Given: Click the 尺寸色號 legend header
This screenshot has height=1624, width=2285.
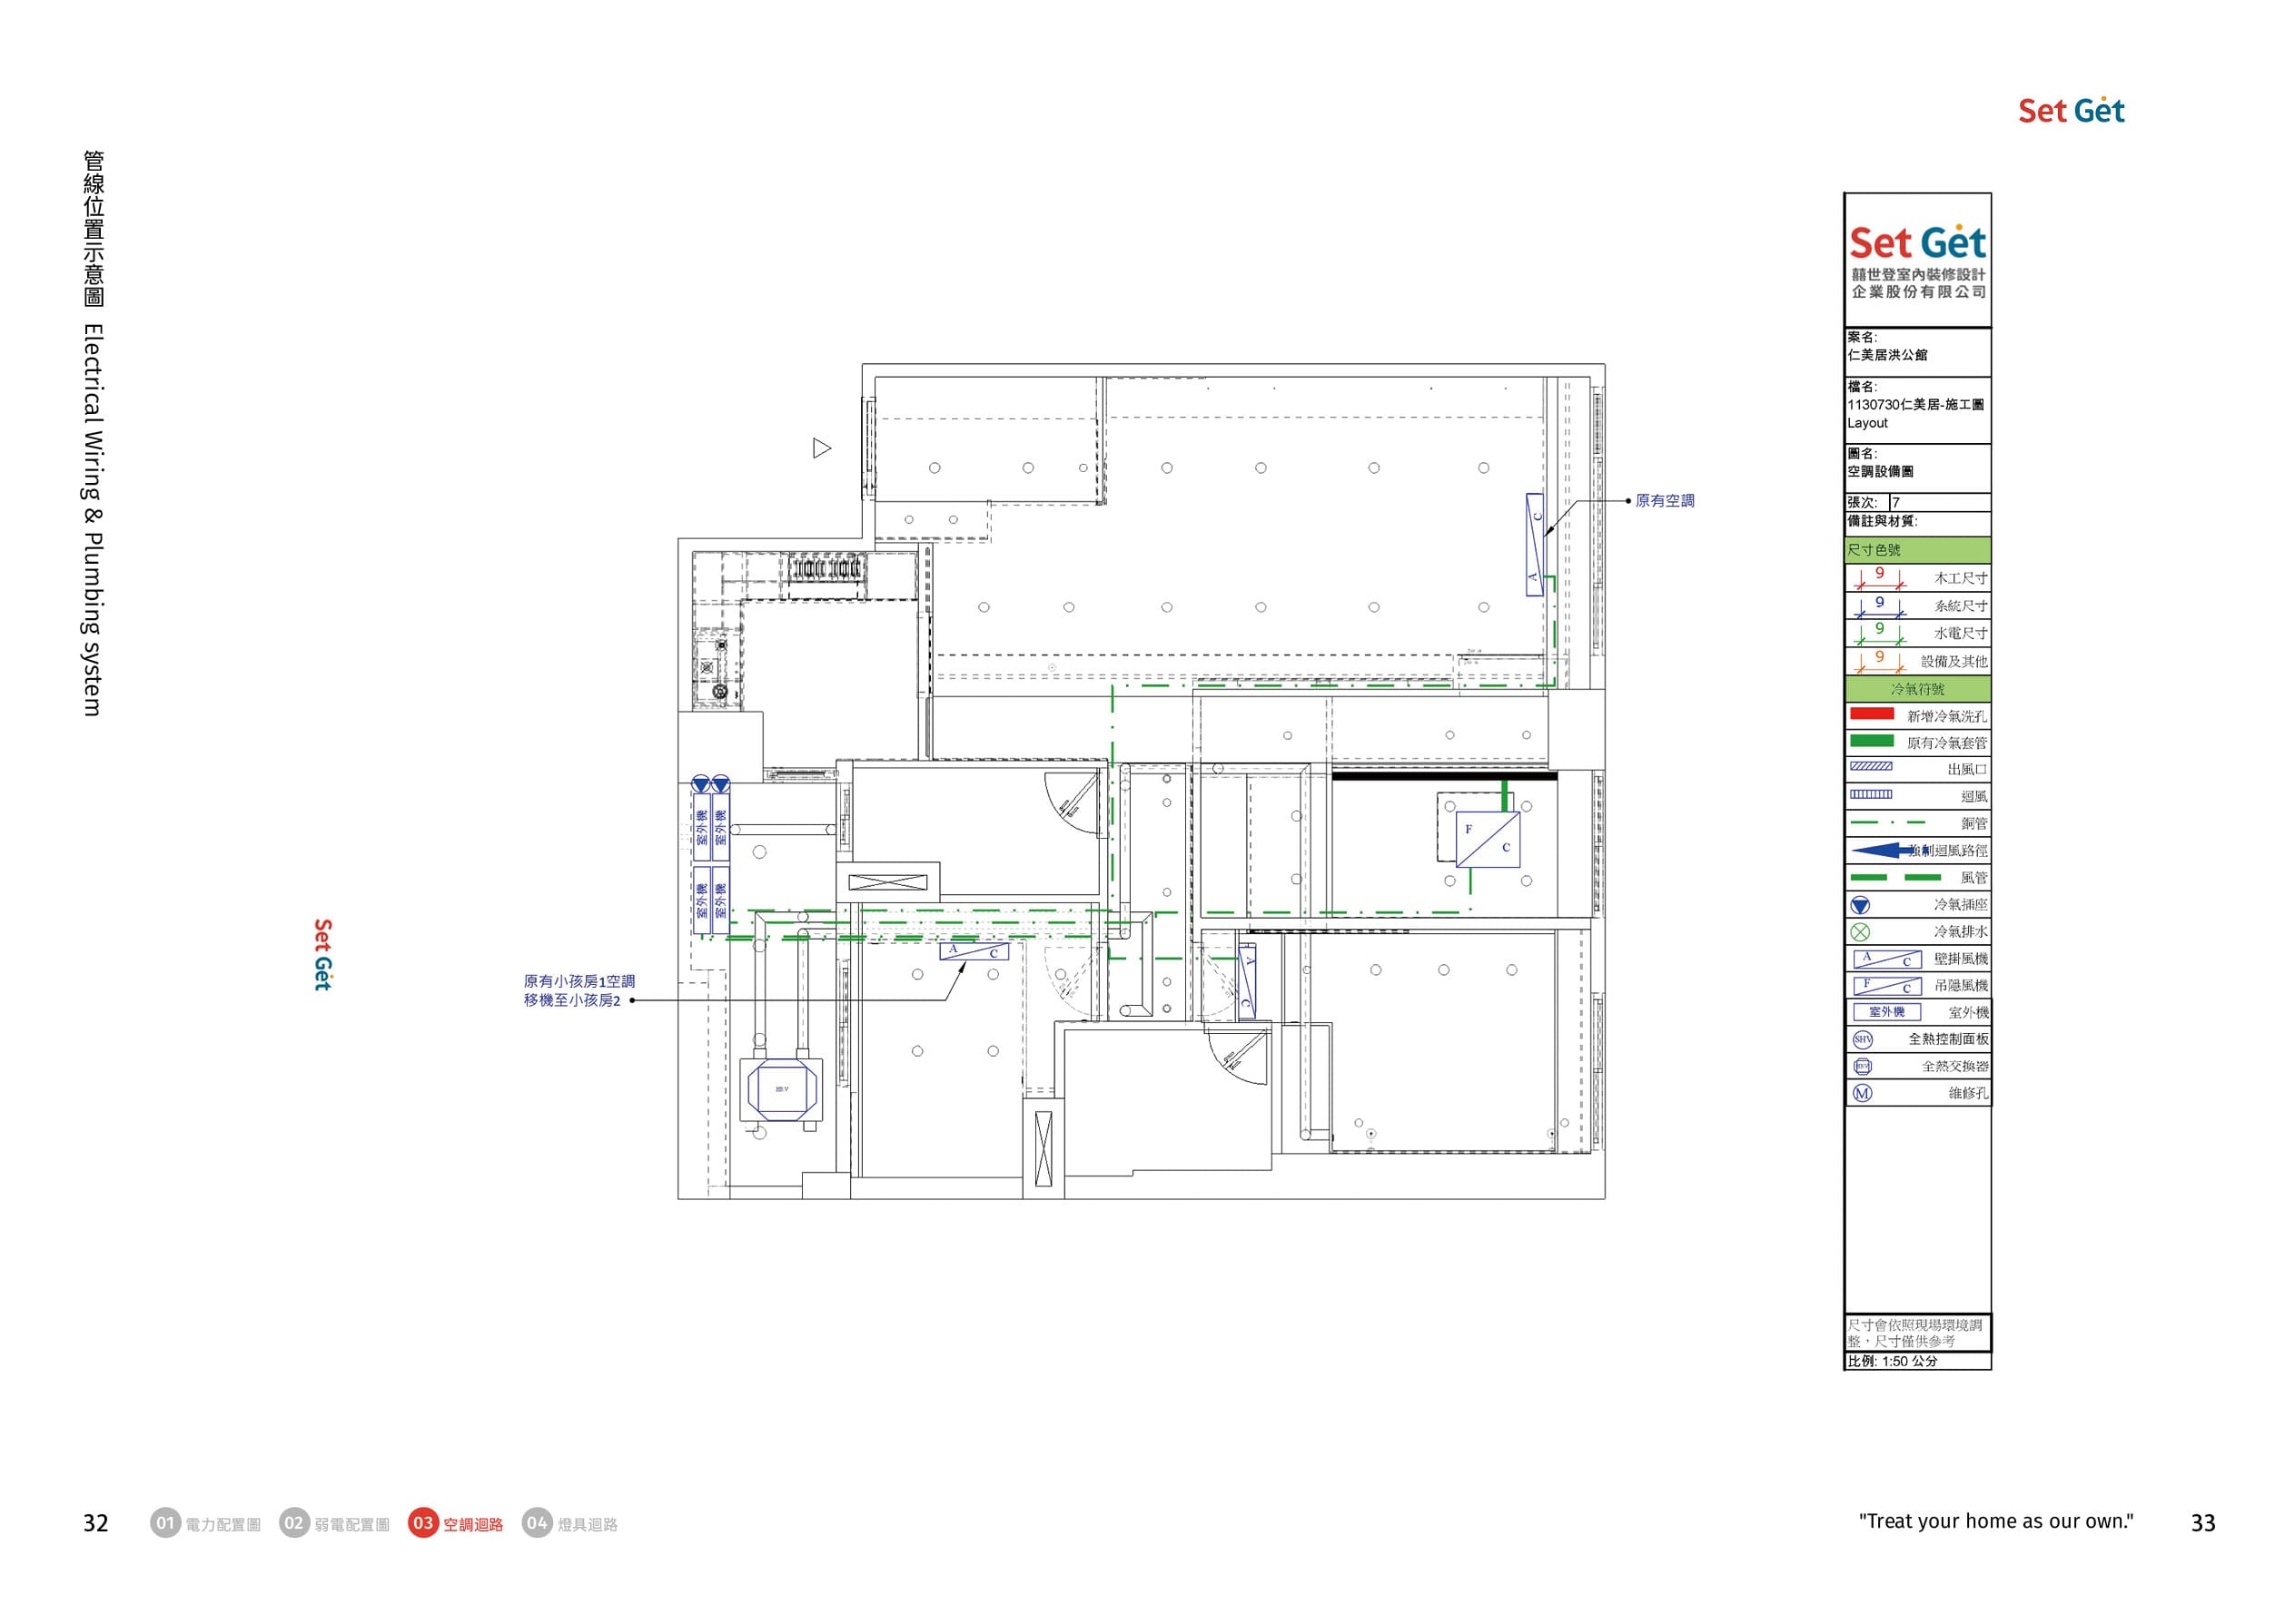Looking at the screenshot, I should [x=1917, y=550].
